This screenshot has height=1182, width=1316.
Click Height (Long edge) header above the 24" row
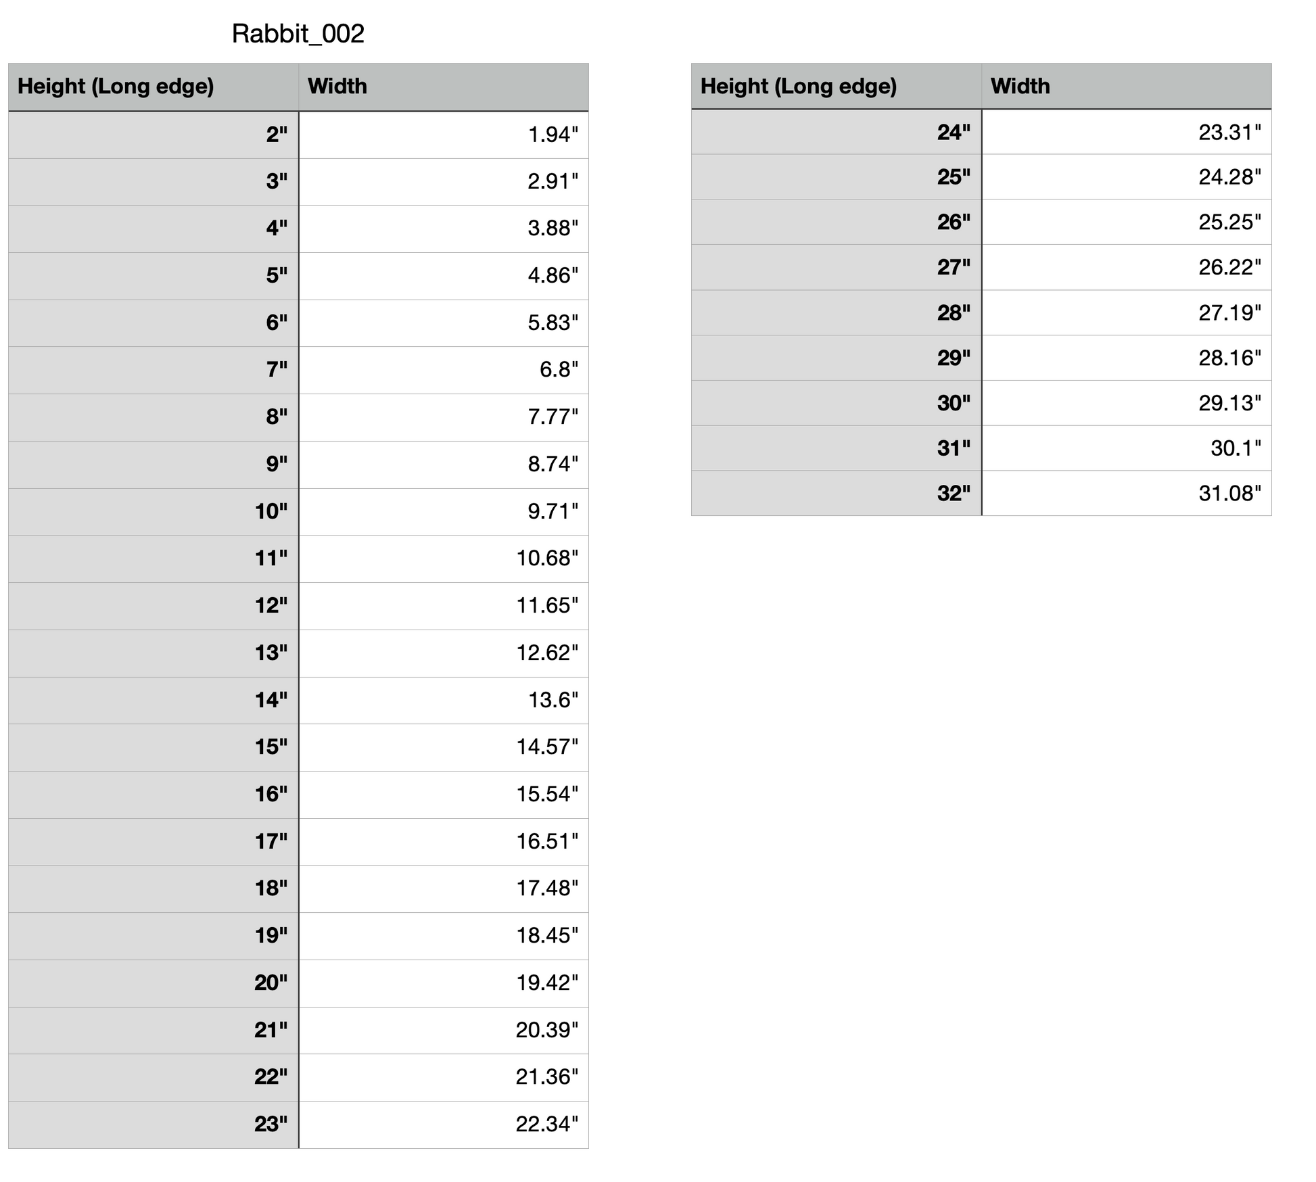798,87
